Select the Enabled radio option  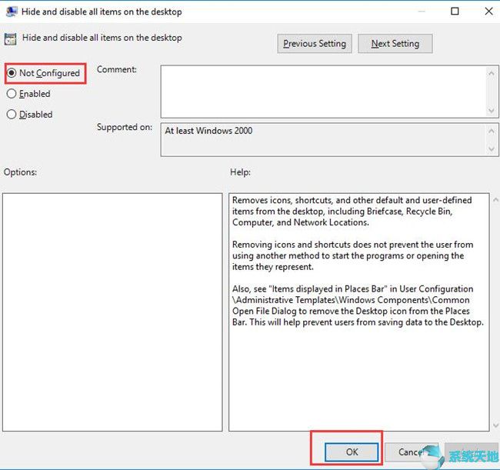point(28,94)
